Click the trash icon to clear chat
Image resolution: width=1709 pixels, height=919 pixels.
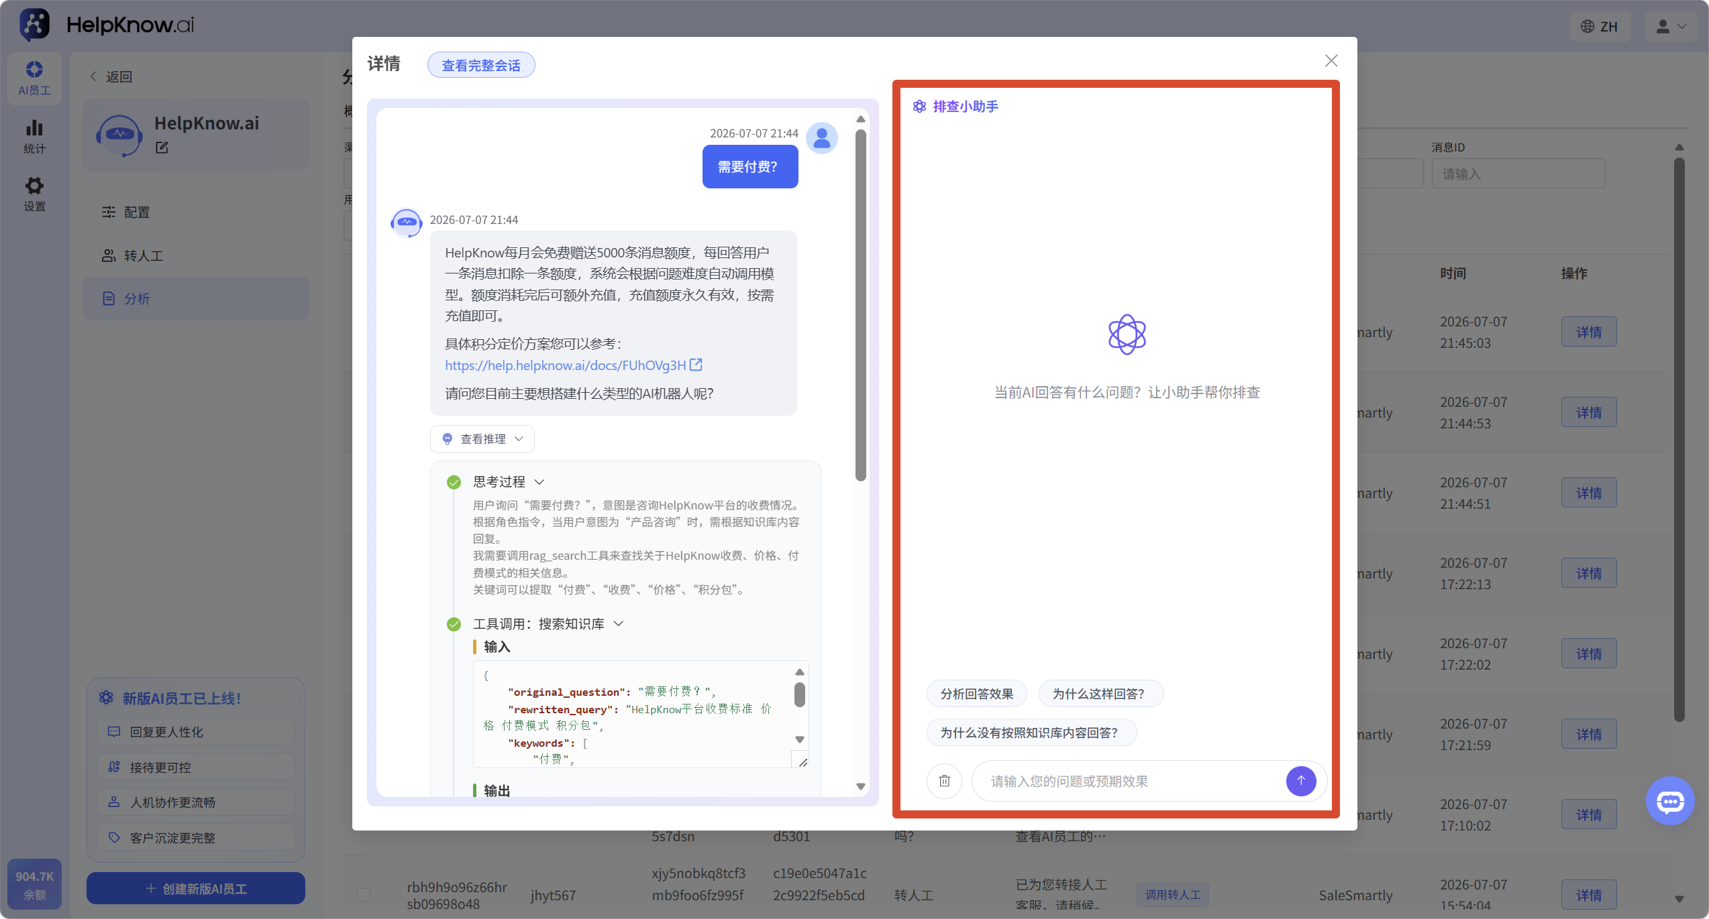[944, 781]
